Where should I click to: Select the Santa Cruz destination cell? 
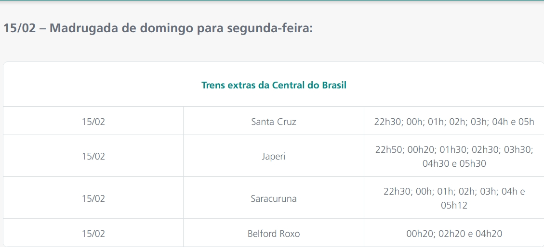click(x=274, y=122)
